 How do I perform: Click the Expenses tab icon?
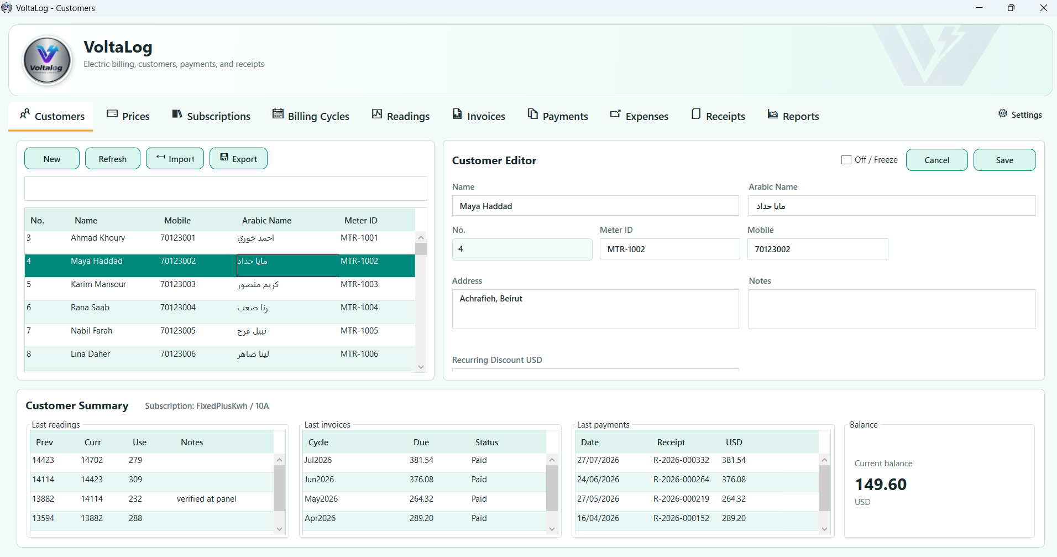pos(615,114)
